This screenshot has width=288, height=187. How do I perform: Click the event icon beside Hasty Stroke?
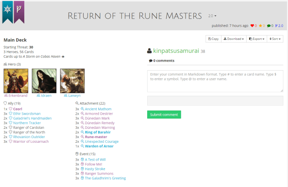82,169
